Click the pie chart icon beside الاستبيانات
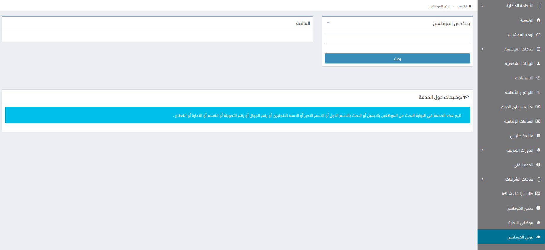Viewport: 545px width, 250px height. pos(538,78)
